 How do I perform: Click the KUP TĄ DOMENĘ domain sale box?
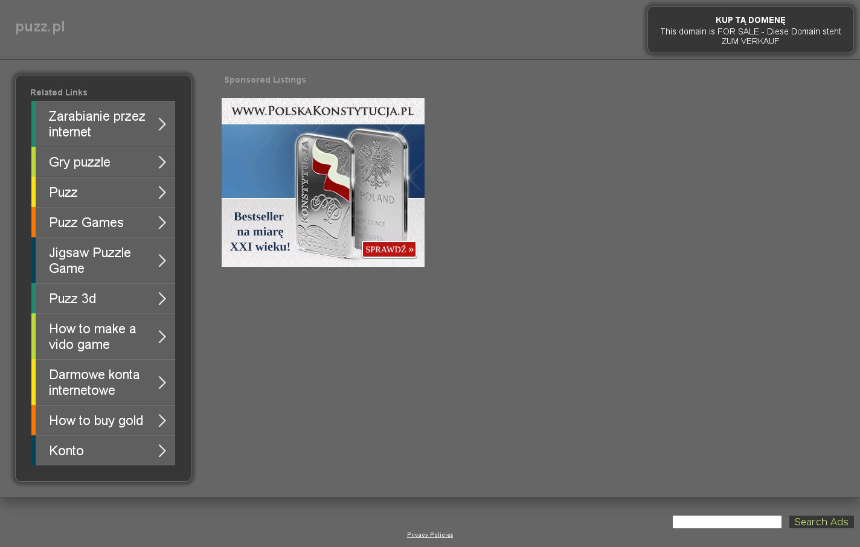(750, 30)
